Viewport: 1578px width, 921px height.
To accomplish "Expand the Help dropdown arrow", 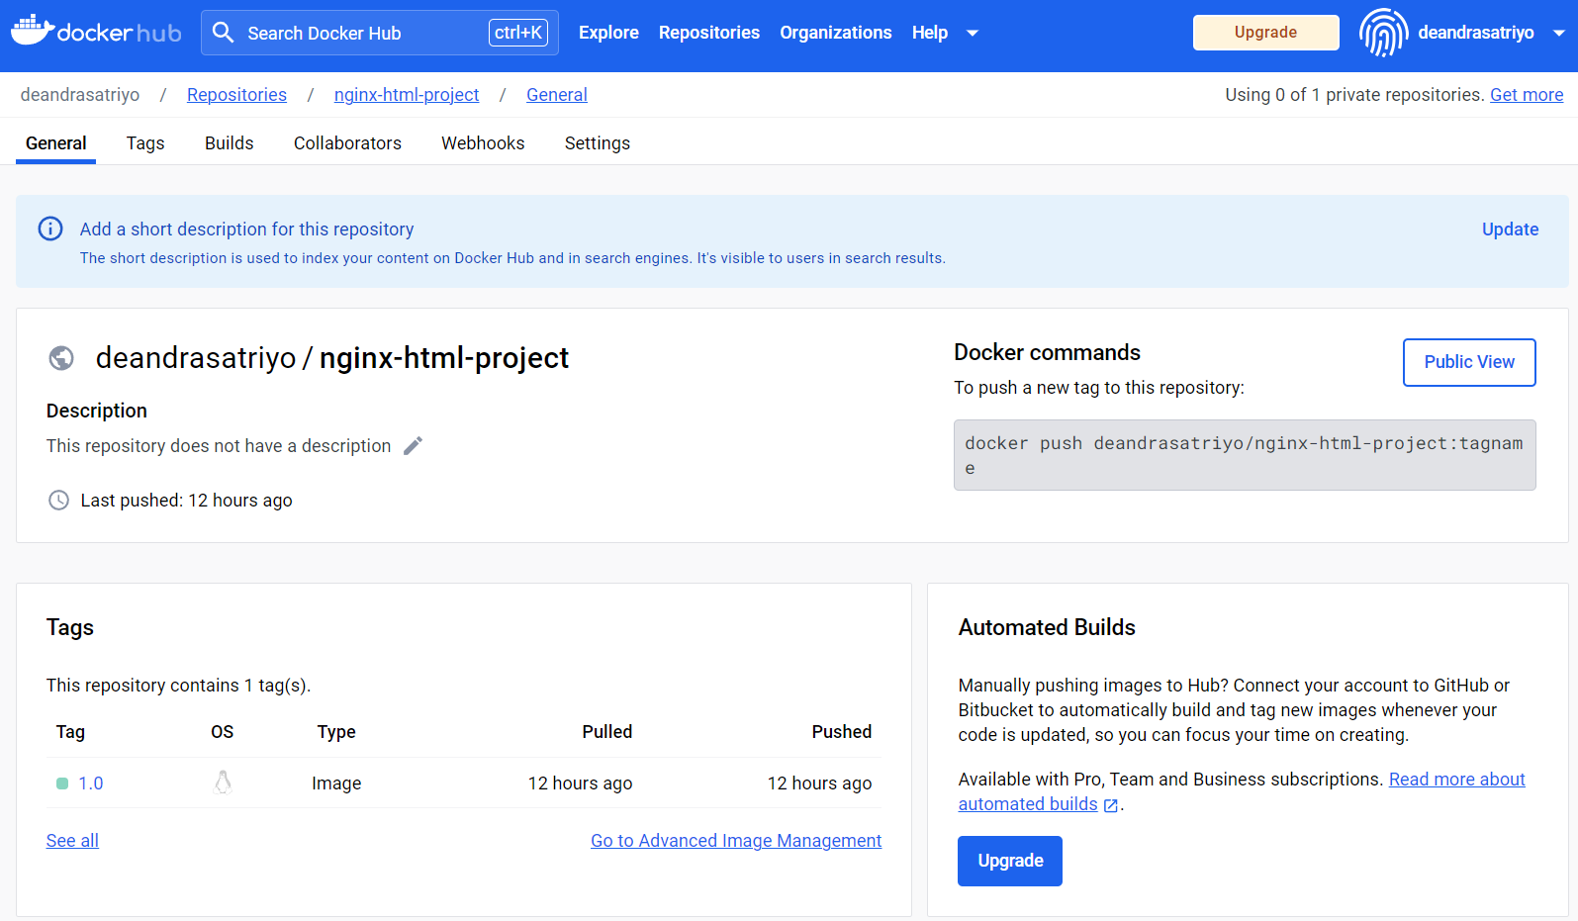I will (x=973, y=33).
